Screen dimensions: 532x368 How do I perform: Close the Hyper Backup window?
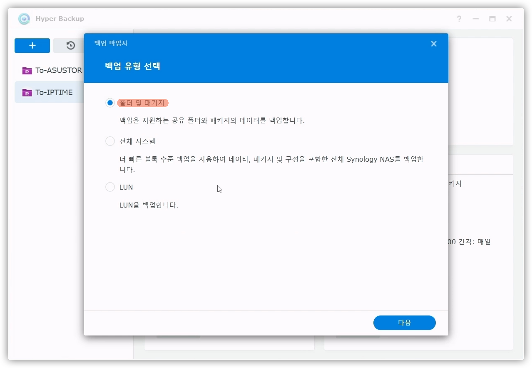tap(509, 19)
